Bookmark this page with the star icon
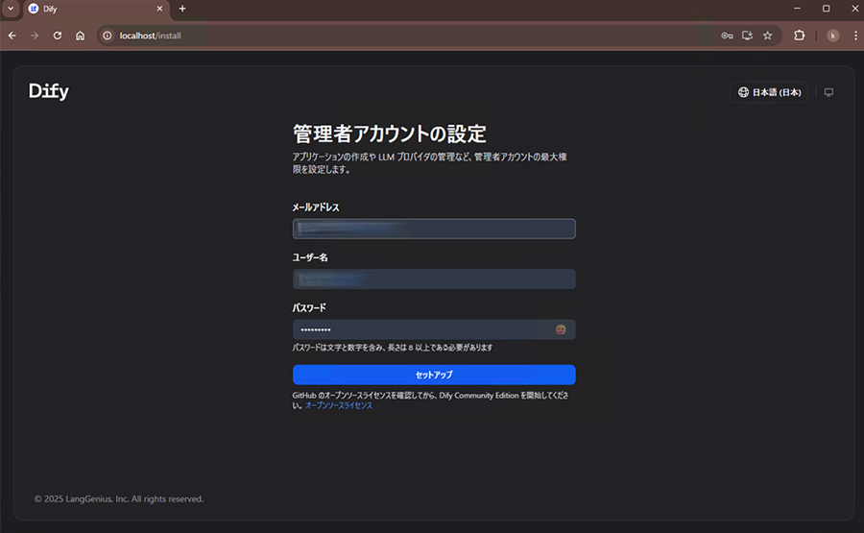864x533 pixels. click(x=767, y=36)
